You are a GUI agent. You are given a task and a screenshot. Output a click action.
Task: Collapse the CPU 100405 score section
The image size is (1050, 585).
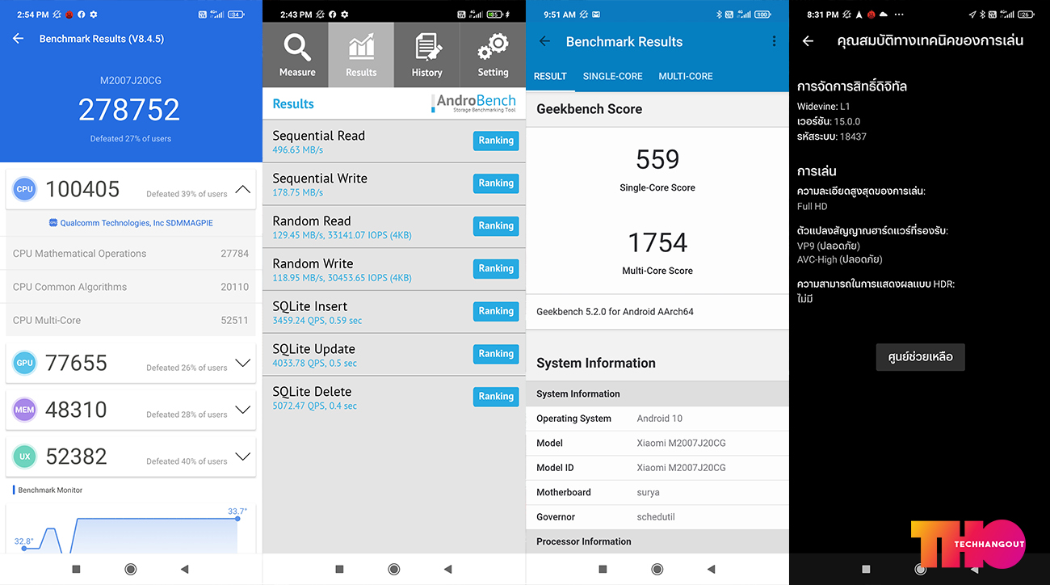tap(242, 189)
